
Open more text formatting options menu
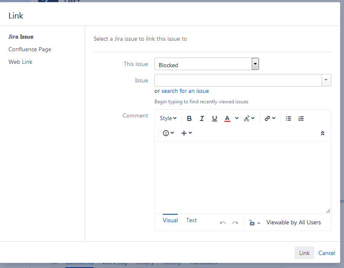pyautogui.click(x=249, y=118)
